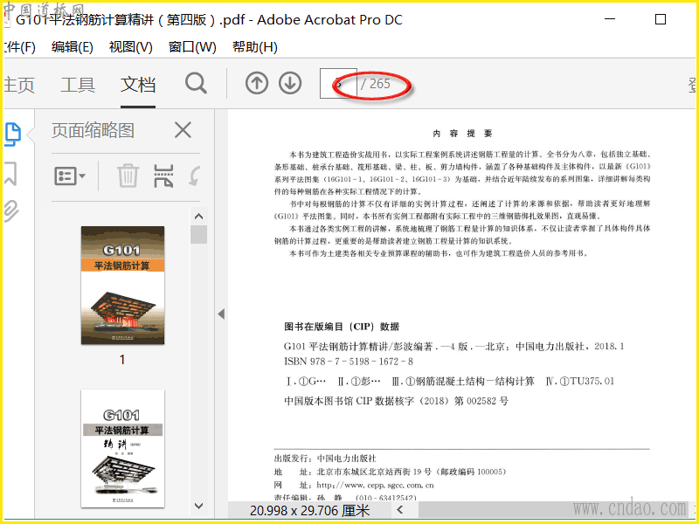Image resolution: width=699 pixels, height=524 pixels.
Task: Click the http://www.cepp.sgcc.com.cn address
Action: coord(376,486)
